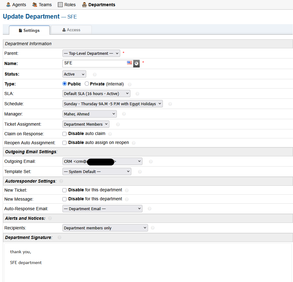Click the flag icon inside Name field
This screenshot has width=293, height=282.
[130, 63]
